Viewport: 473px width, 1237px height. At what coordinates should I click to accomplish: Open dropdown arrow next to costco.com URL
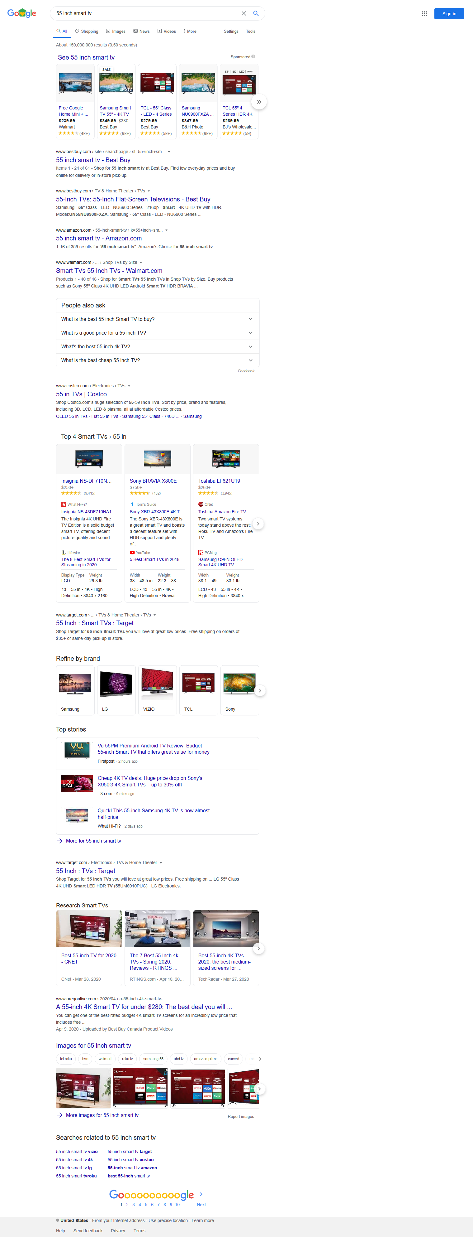click(x=129, y=386)
